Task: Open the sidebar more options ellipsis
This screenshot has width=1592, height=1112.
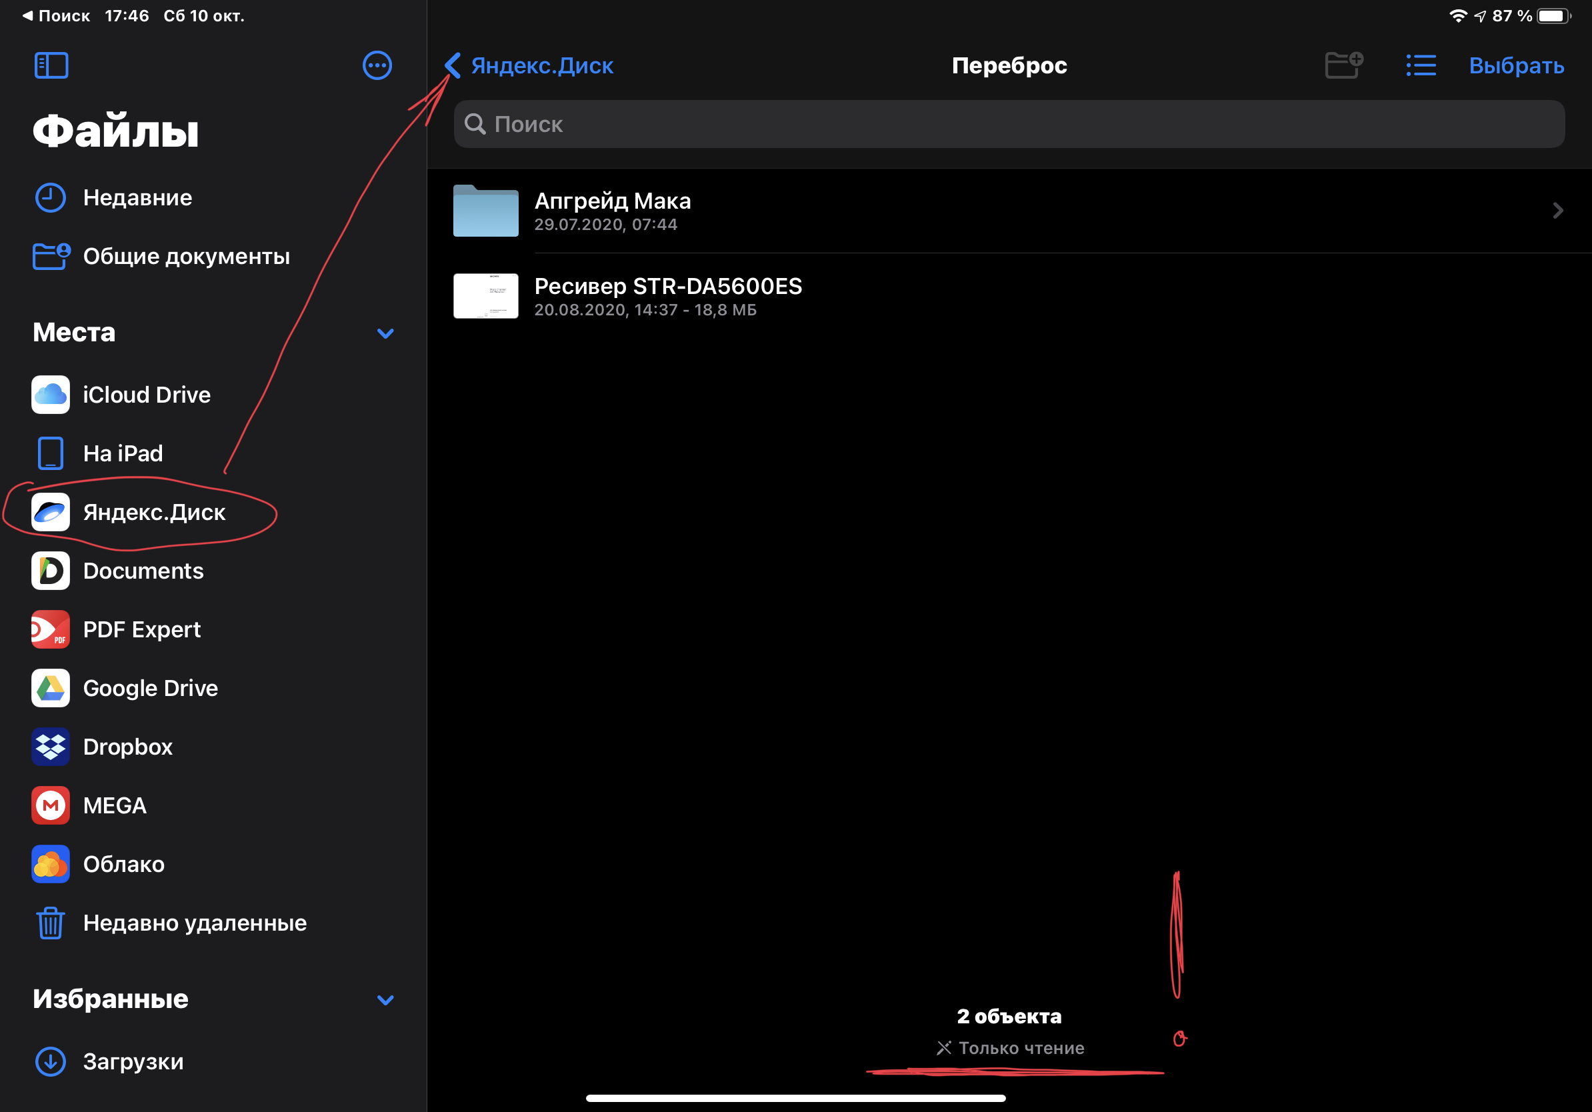Action: click(x=377, y=66)
